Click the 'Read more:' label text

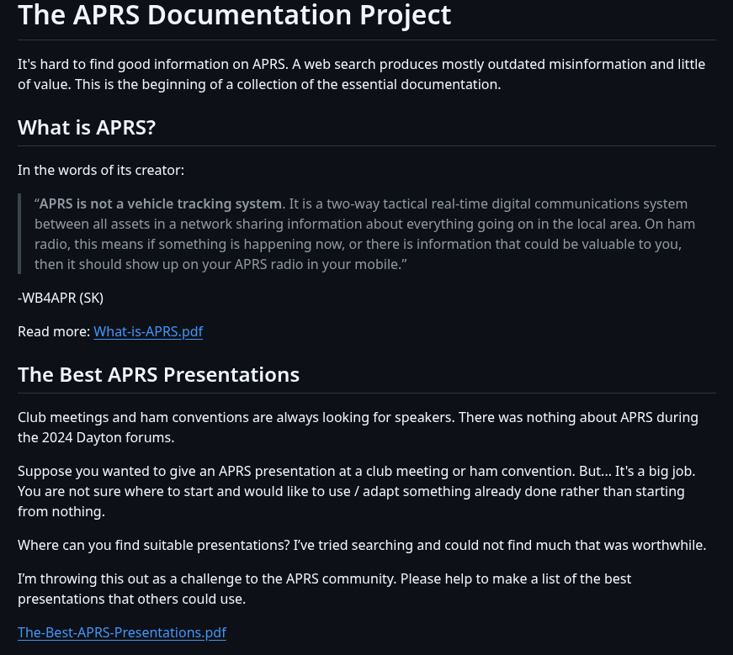pos(54,332)
